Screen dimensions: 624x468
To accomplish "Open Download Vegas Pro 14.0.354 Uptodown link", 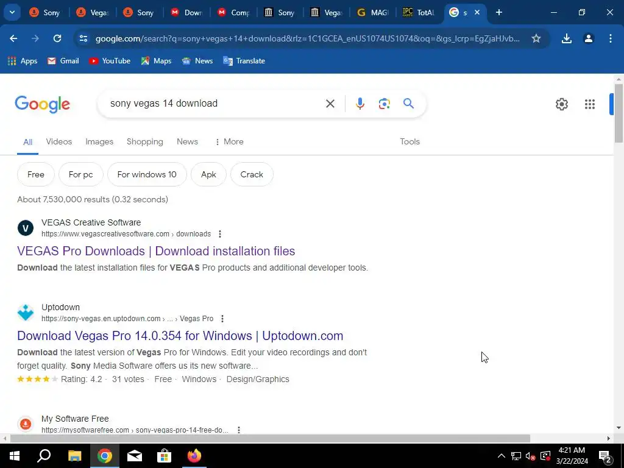I will pos(180,336).
